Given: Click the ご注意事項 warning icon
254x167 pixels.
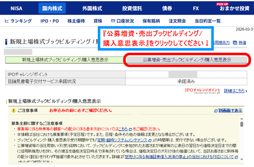Looking at the screenshot, I should 14,110.
